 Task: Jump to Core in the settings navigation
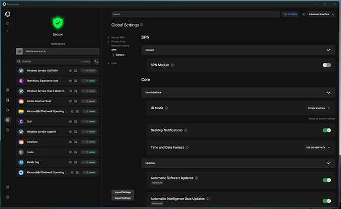click(114, 63)
